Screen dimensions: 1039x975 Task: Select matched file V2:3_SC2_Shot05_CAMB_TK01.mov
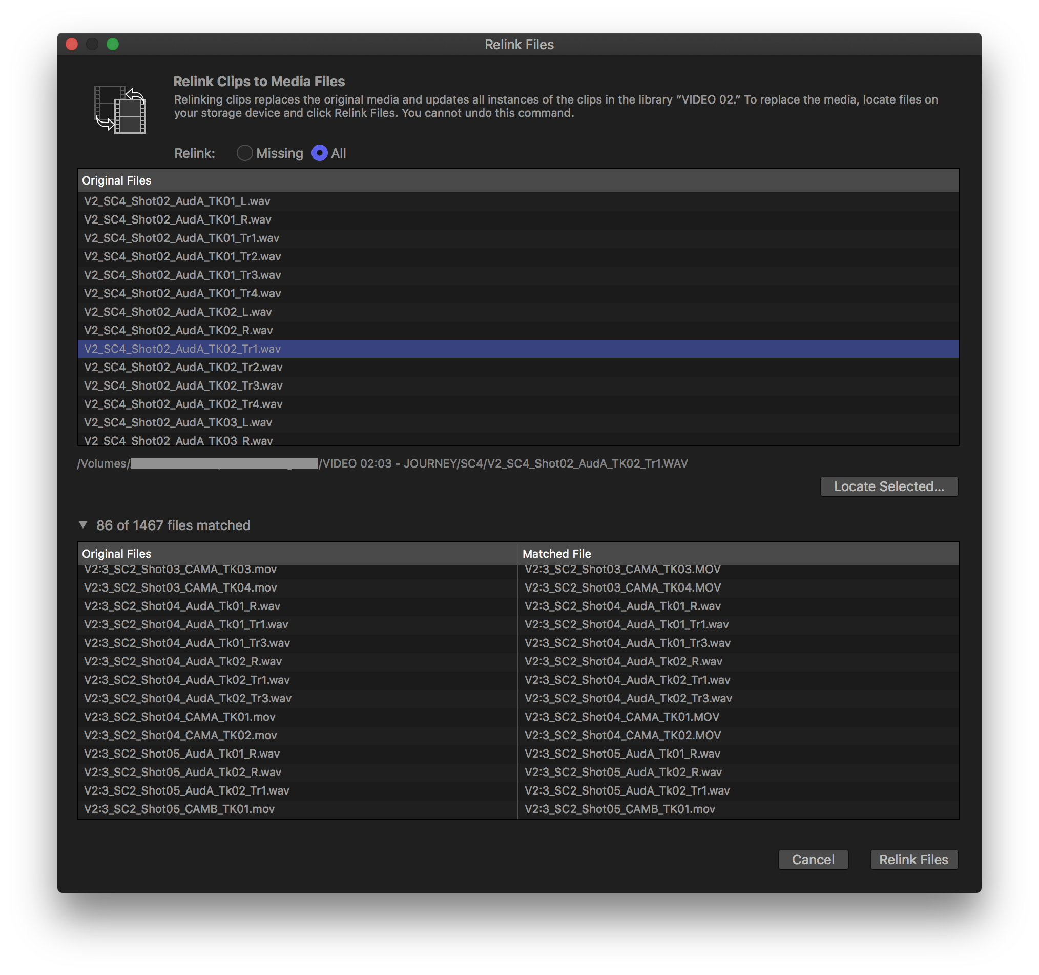point(620,809)
